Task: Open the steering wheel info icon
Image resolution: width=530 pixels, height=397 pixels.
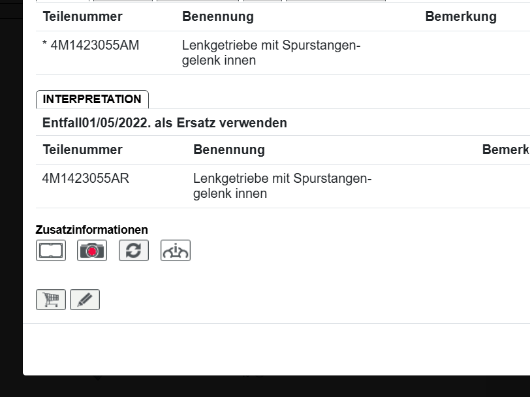Action: [176, 251]
